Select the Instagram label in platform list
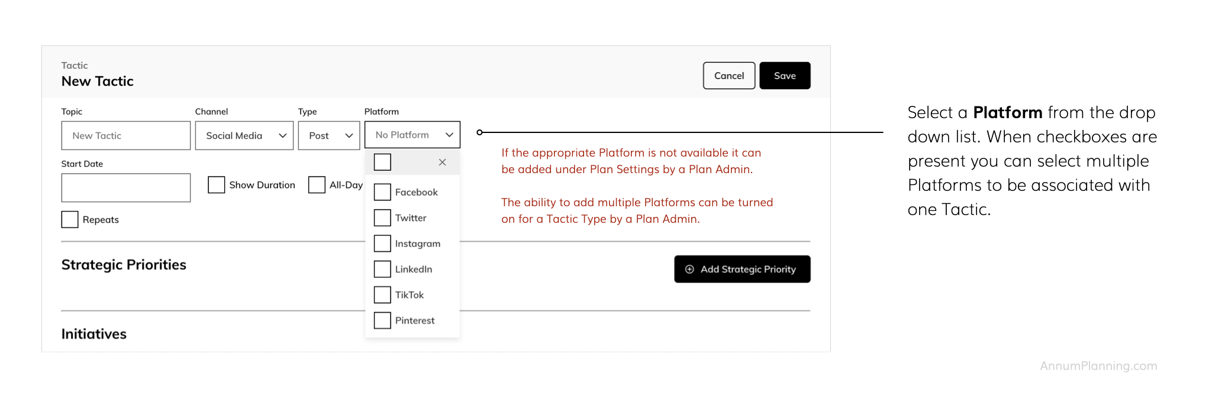The width and height of the screenshot is (1212, 406). pos(418,243)
